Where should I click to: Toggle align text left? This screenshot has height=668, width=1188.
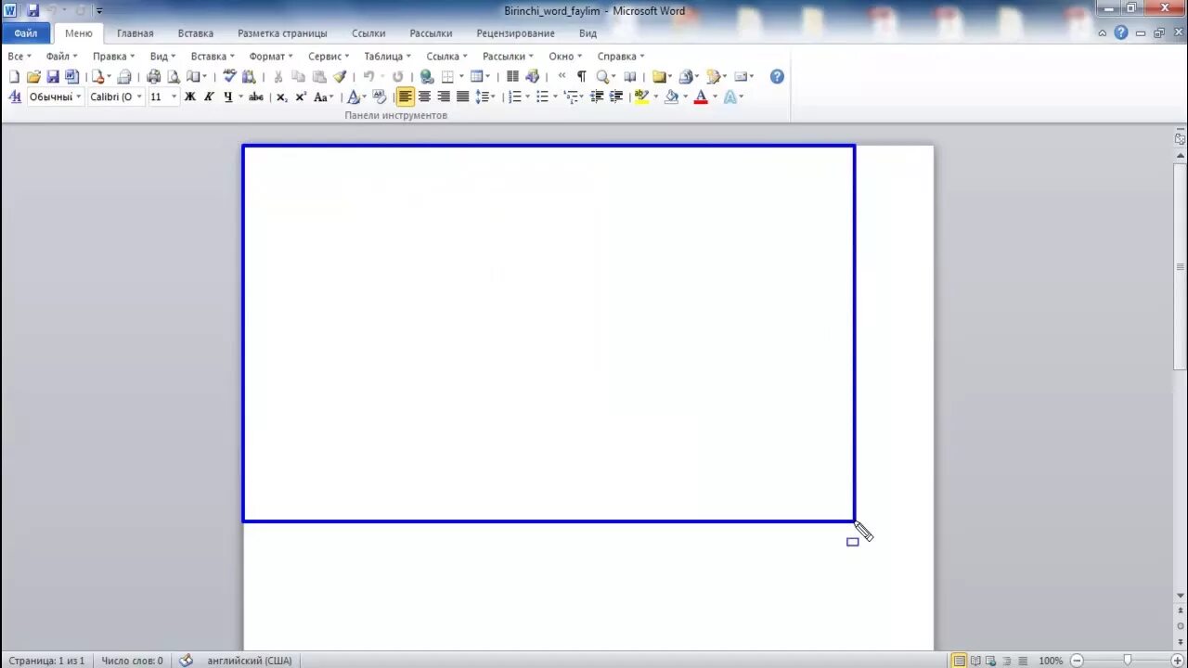click(x=405, y=96)
